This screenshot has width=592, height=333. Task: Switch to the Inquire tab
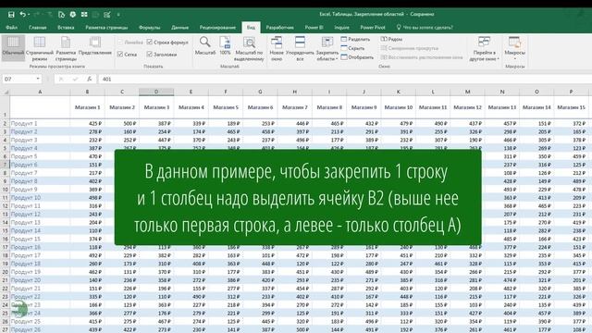341,27
